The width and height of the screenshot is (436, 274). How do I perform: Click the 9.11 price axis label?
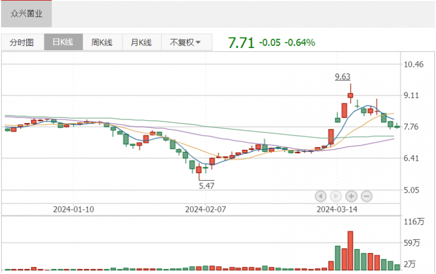412,95
